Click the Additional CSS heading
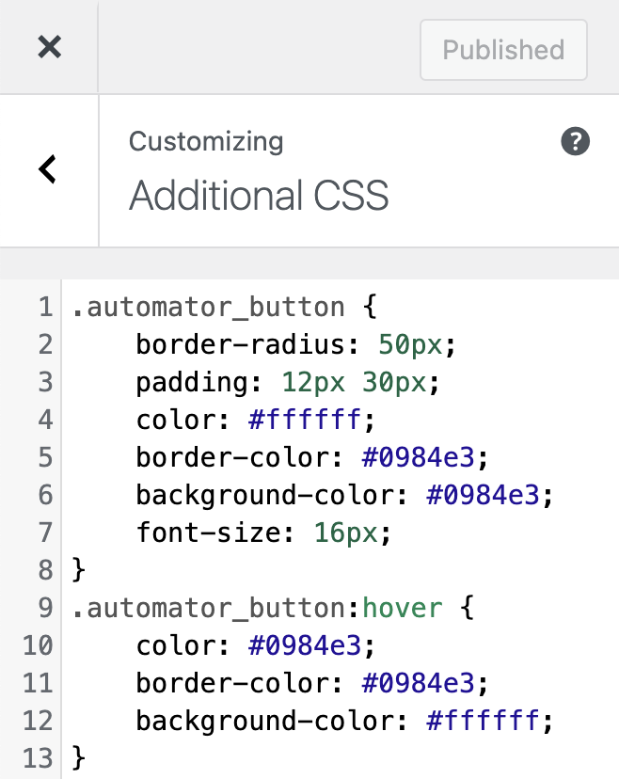 point(261,197)
